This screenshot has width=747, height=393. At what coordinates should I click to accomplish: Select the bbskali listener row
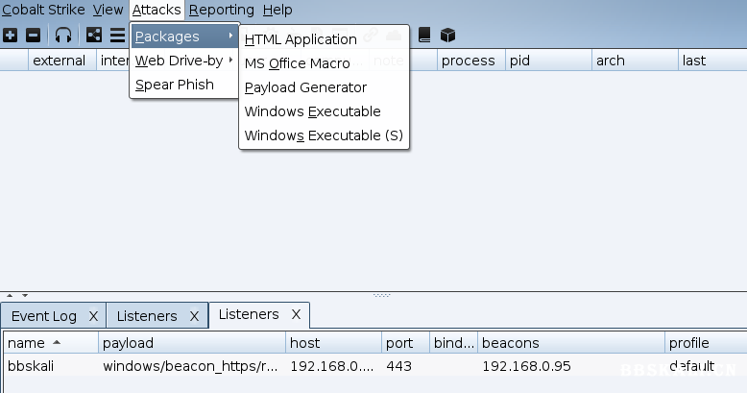[x=192, y=366]
